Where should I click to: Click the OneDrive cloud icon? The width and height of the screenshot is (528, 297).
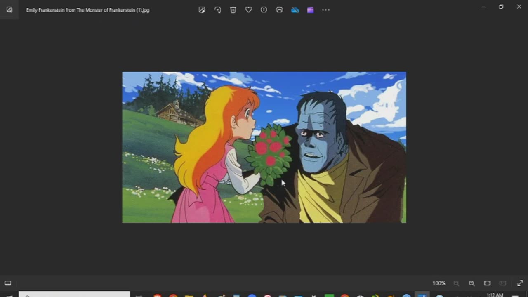pos(295,10)
